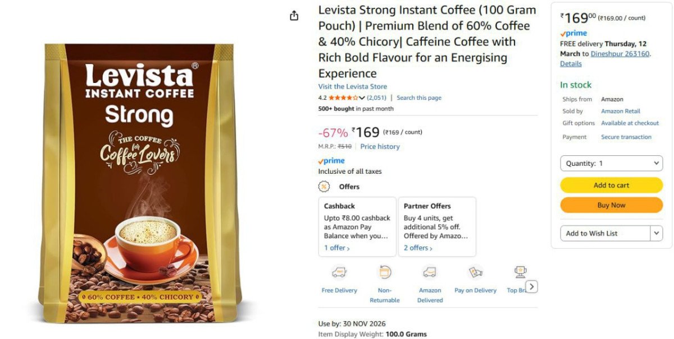
Task: Click the Pay on Delivery cash icon
Action: point(475,272)
